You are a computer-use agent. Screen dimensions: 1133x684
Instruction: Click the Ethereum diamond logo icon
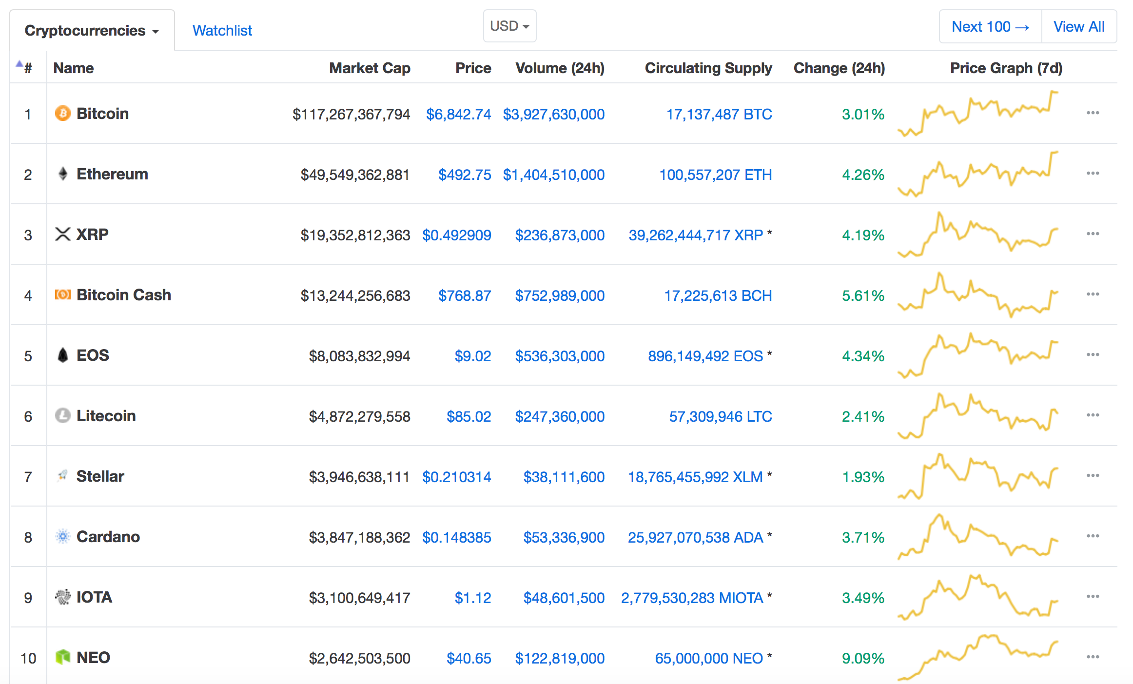pyautogui.click(x=63, y=174)
